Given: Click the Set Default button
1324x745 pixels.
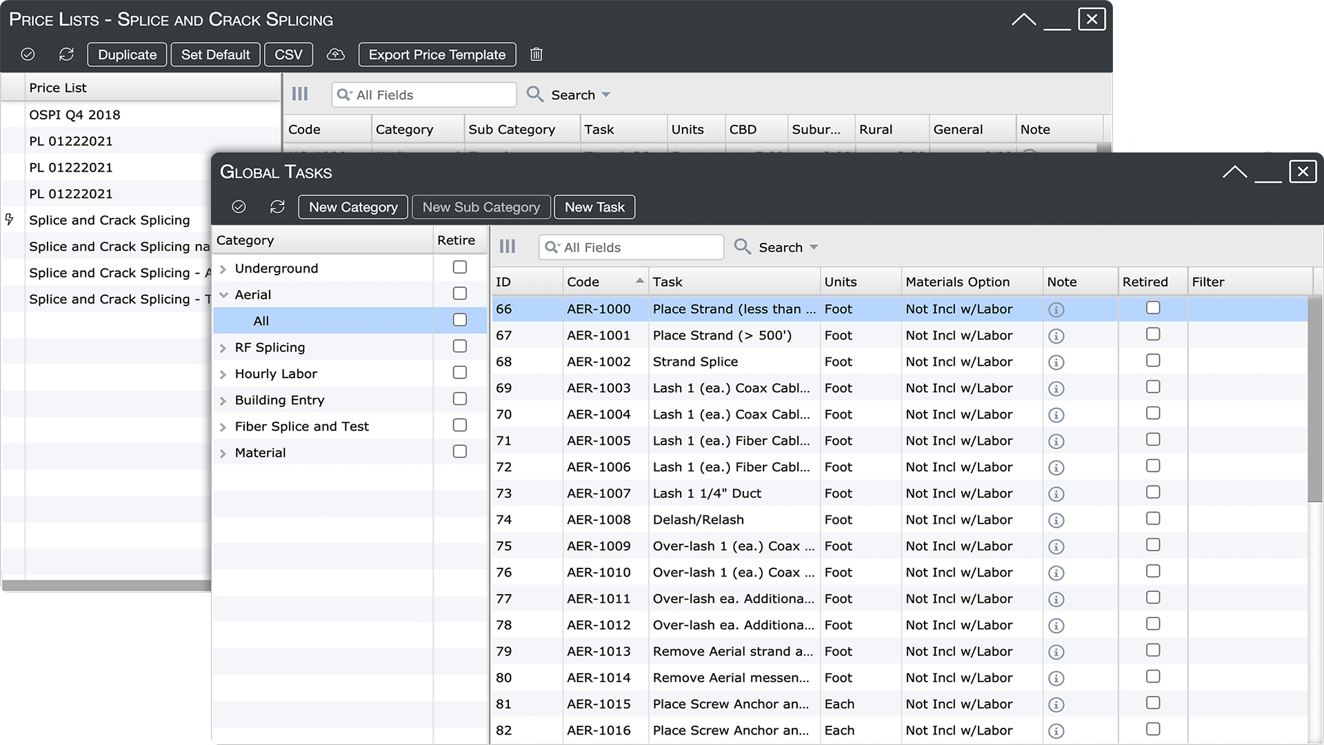Looking at the screenshot, I should [215, 54].
